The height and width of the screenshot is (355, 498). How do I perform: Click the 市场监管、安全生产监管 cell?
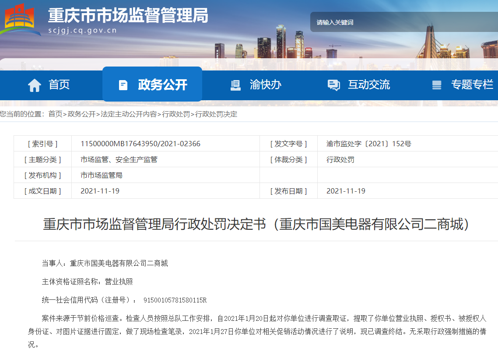(165, 159)
